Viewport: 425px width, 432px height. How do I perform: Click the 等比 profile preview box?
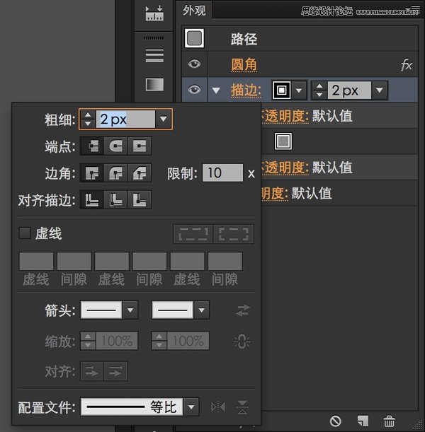point(132,407)
